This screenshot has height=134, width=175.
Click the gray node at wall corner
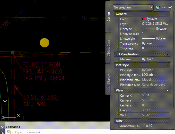click(x=13, y=52)
